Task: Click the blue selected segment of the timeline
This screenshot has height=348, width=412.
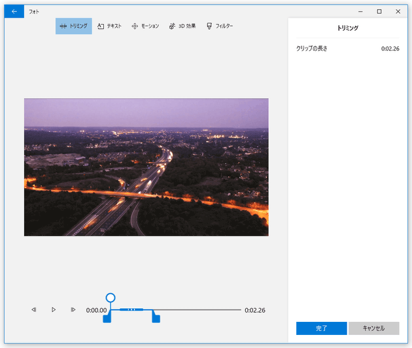Action: pos(132,309)
